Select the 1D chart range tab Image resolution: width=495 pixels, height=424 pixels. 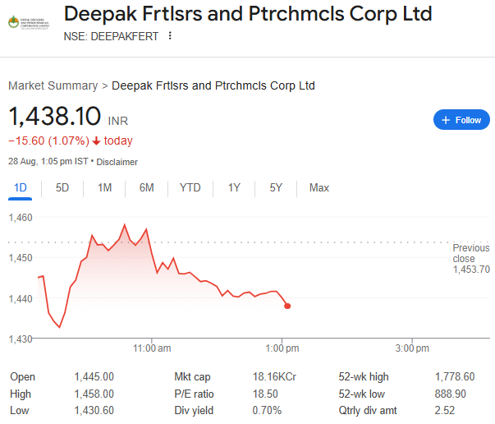[x=21, y=187]
